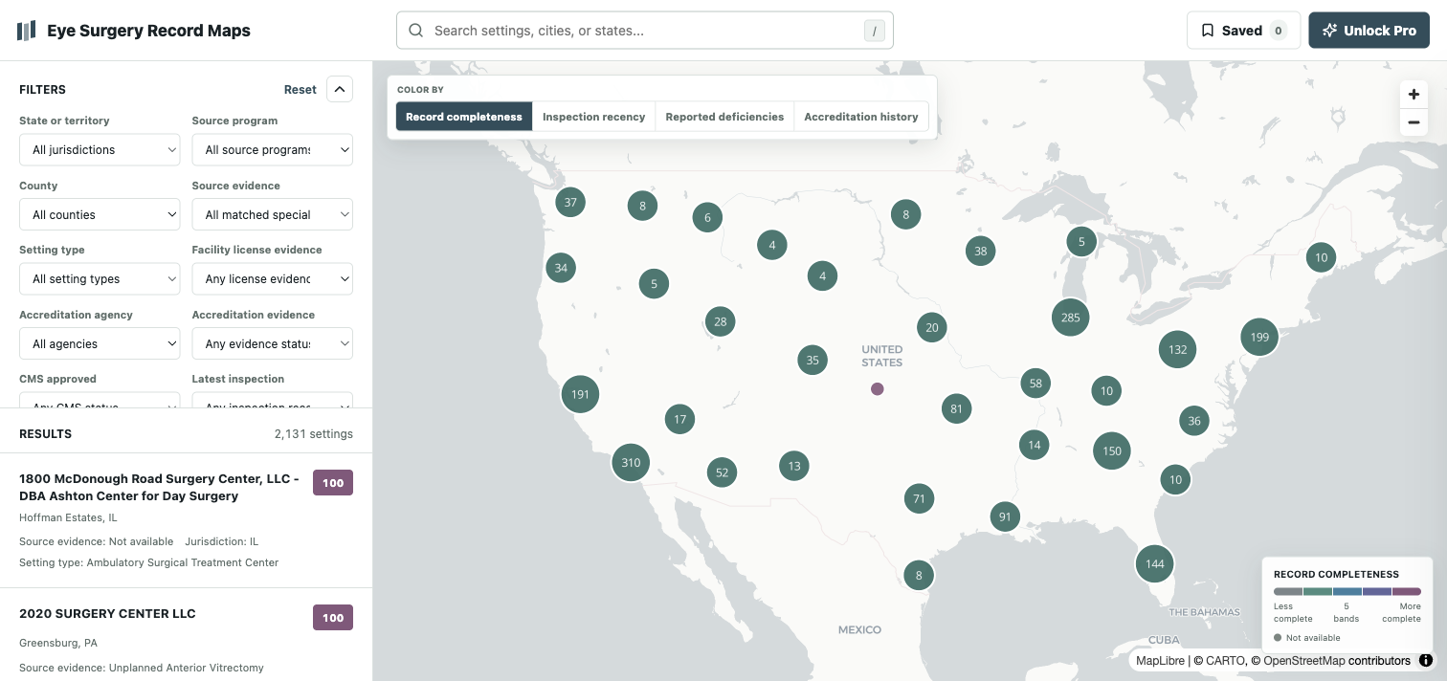
Task: Click the purple most complete legend band
Action: pyautogui.click(x=1407, y=592)
